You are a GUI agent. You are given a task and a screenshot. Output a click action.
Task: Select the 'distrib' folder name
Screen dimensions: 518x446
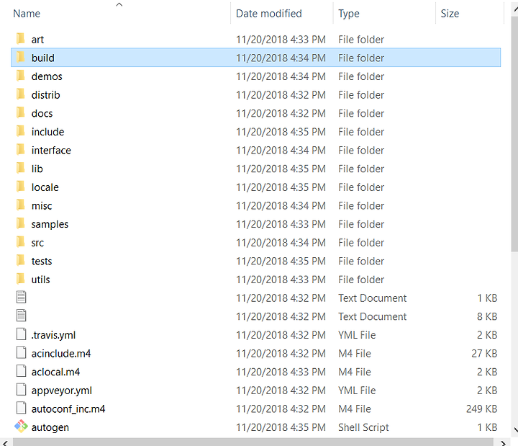[45, 95]
